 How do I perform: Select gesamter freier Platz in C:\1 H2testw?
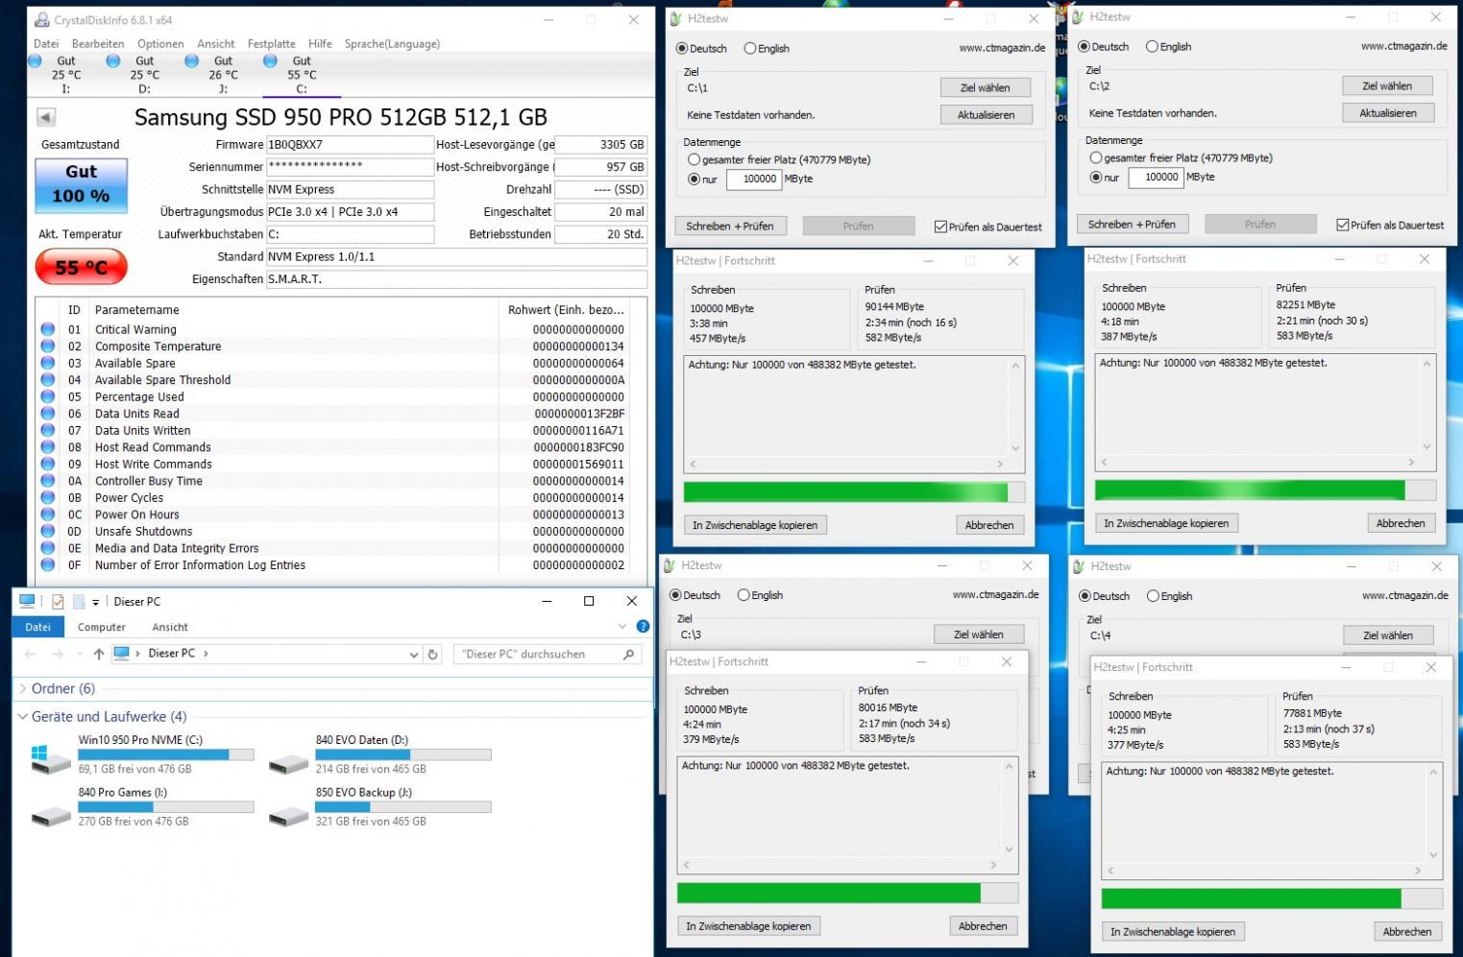779,160
